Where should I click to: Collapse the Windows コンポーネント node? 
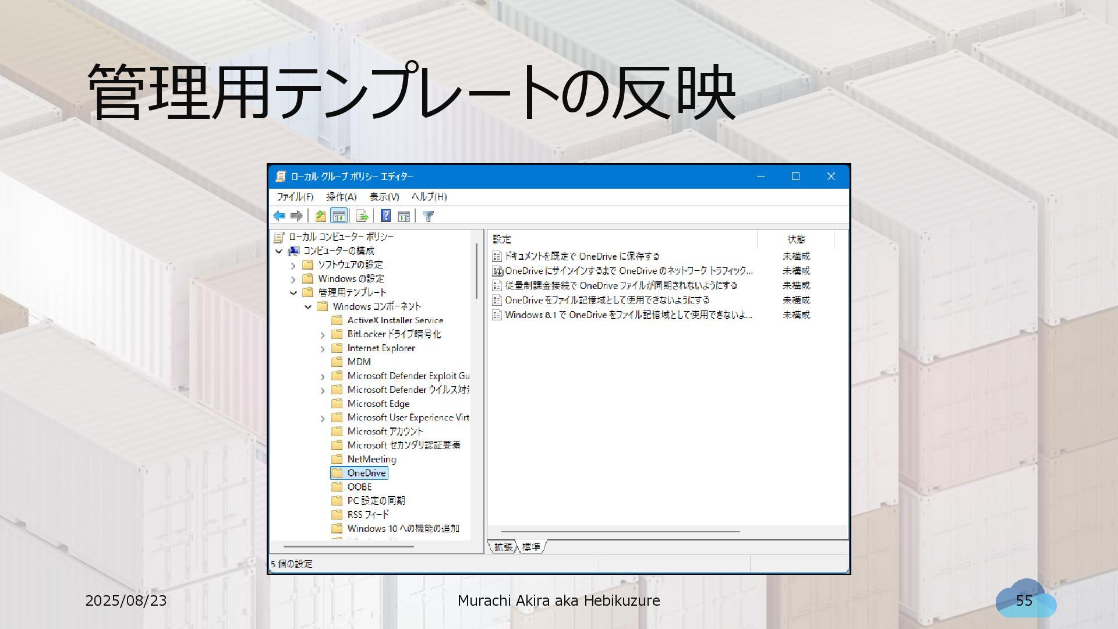tap(308, 306)
